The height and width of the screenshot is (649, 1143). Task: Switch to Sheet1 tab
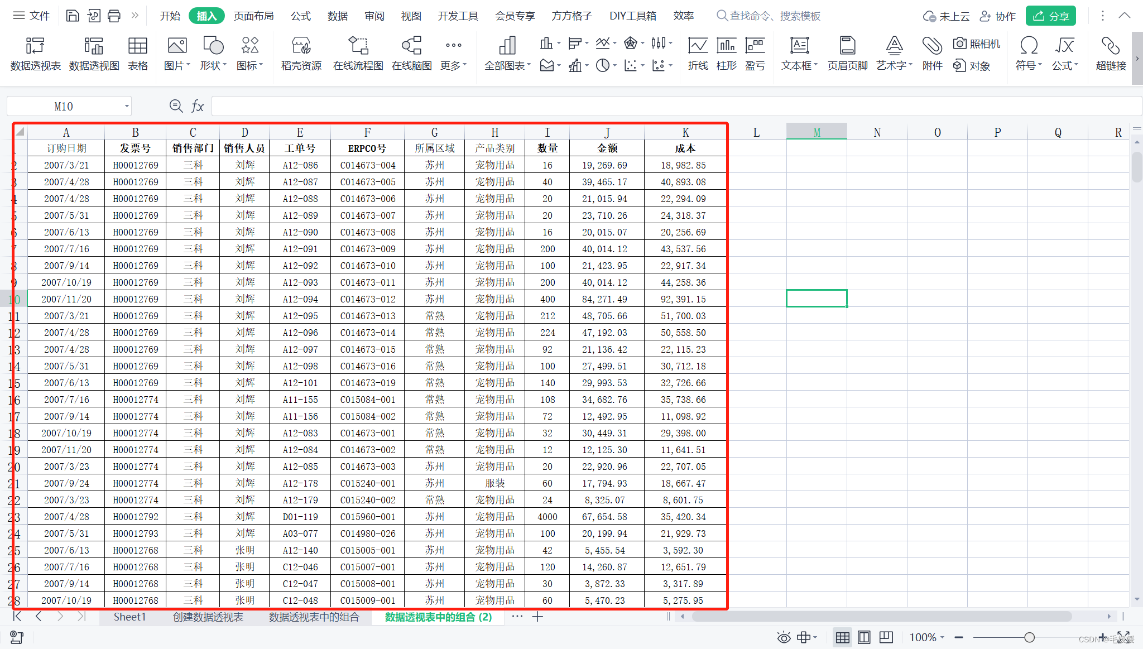point(129,617)
